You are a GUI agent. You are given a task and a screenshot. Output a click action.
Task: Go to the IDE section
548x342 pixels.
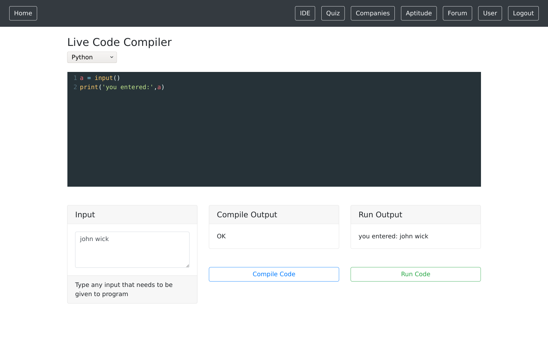pos(305,13)
